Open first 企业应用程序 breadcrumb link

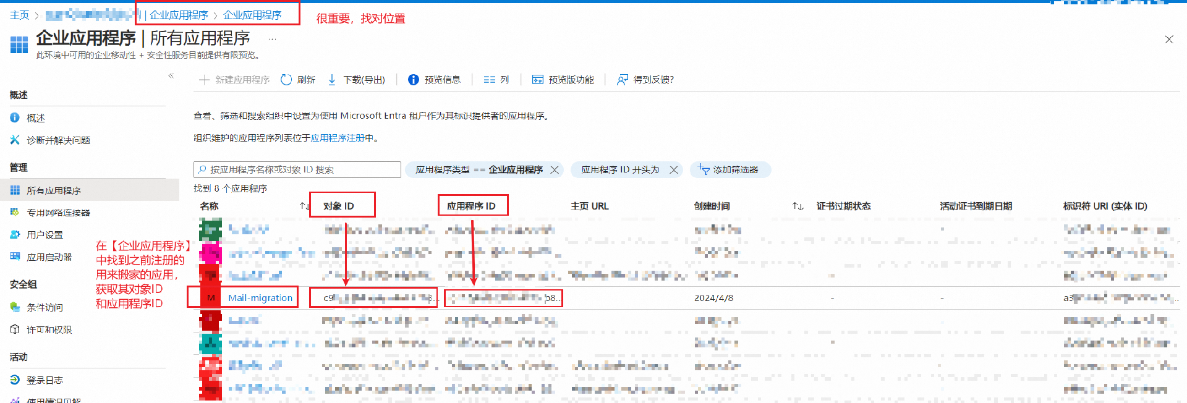tap(179, 15)
